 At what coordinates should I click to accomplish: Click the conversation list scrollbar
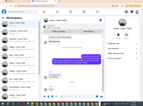point(39,48)
